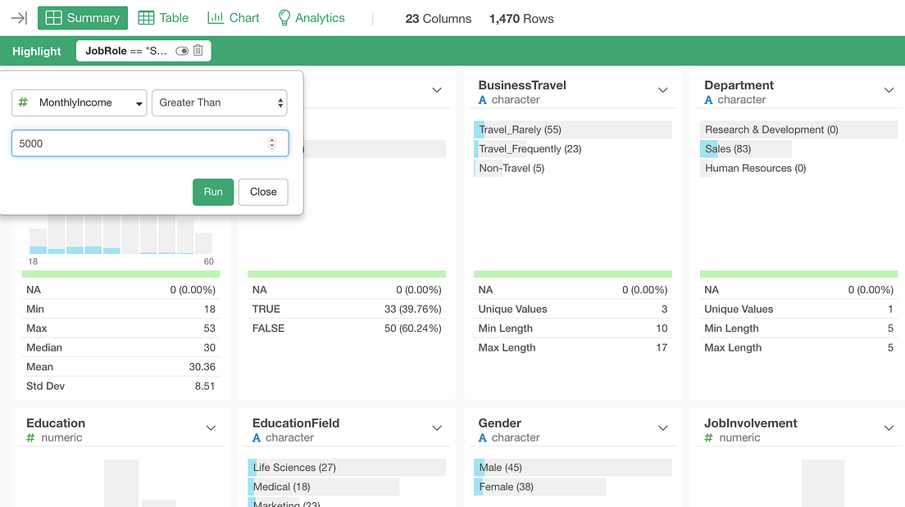Switch to the Table view
The width and height of the screenshot is (905, 507).
[x=162, y=17]
